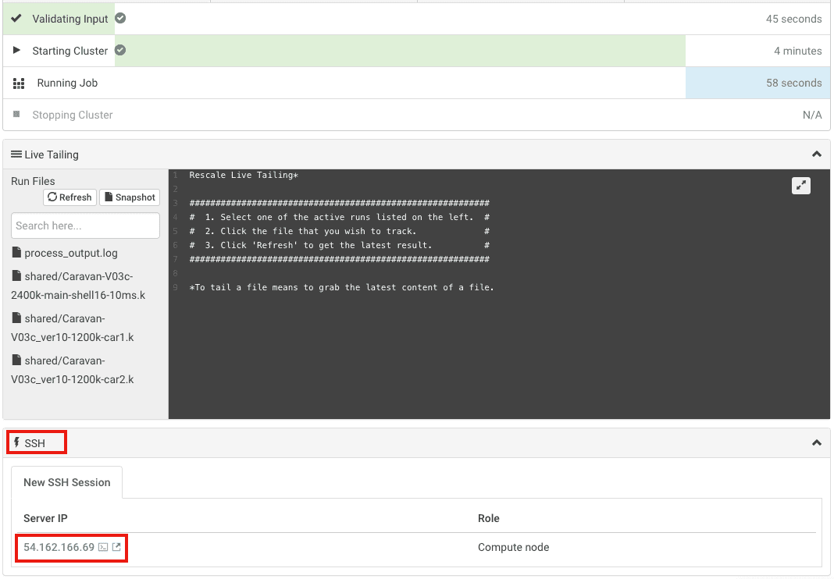
Task: Click the Stopping Cluster stop icon
Action: pos(17,115)
